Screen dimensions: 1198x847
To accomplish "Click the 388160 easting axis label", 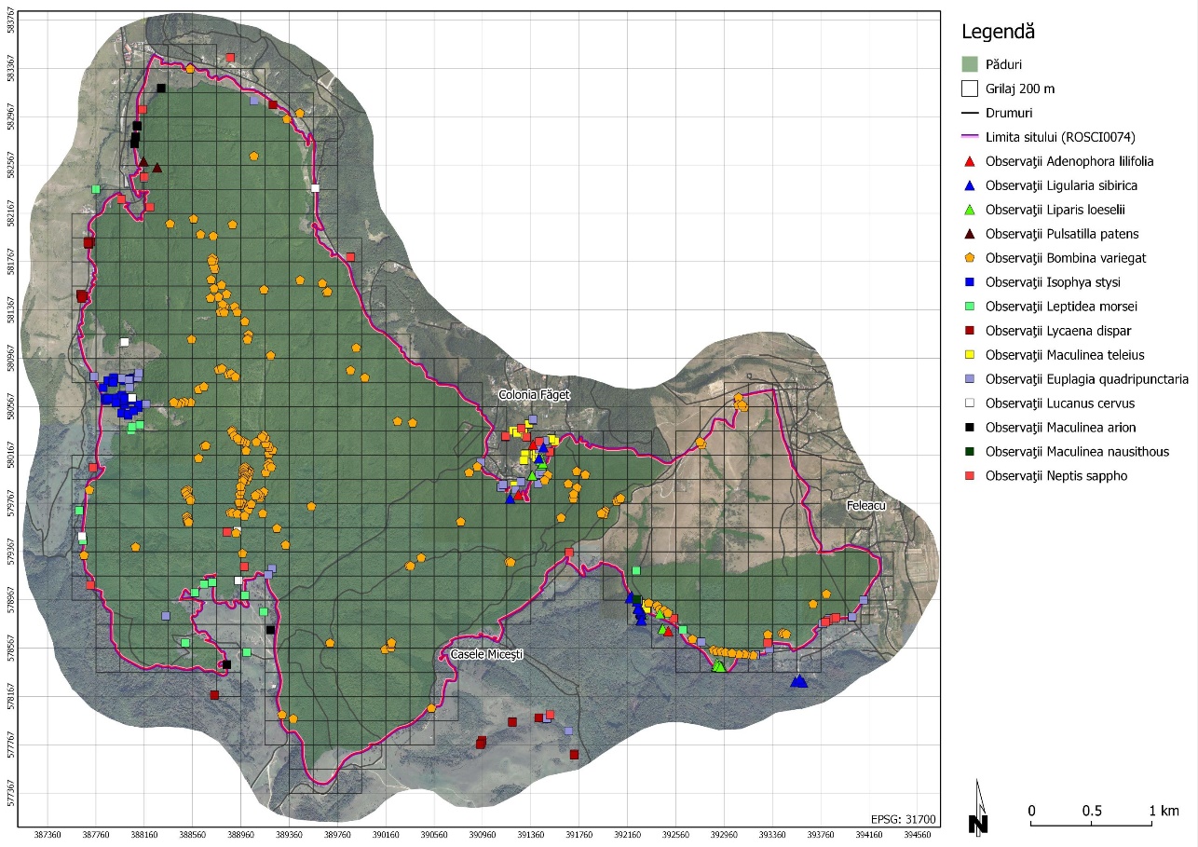I will point(144,836).
